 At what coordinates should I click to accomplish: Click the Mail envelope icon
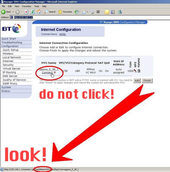pyautogui.click(x=84, y=12)
